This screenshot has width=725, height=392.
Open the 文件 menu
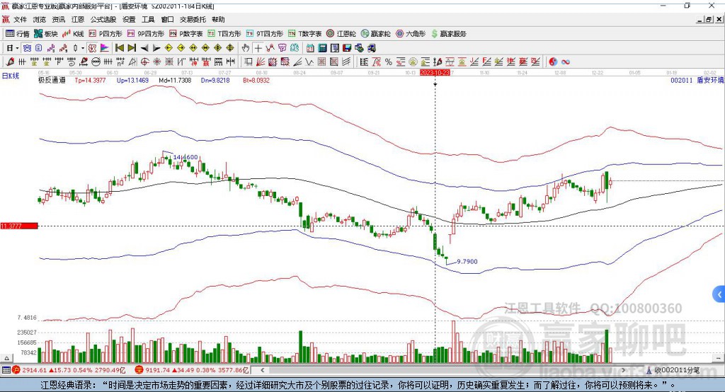20,19
